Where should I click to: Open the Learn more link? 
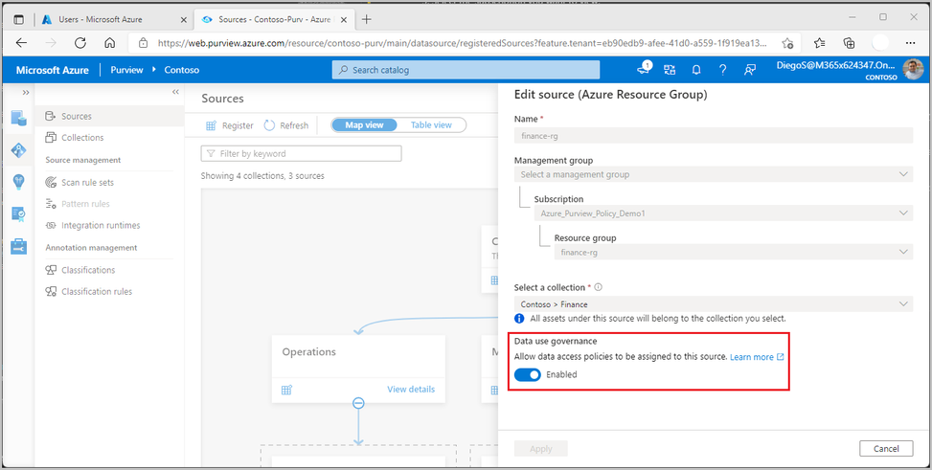[757, 357]
